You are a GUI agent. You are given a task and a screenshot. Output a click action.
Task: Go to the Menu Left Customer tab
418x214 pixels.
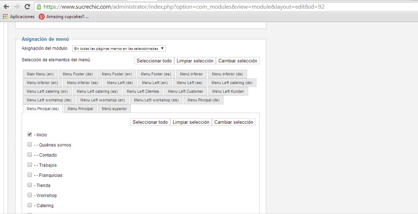[x=185, y=91]
